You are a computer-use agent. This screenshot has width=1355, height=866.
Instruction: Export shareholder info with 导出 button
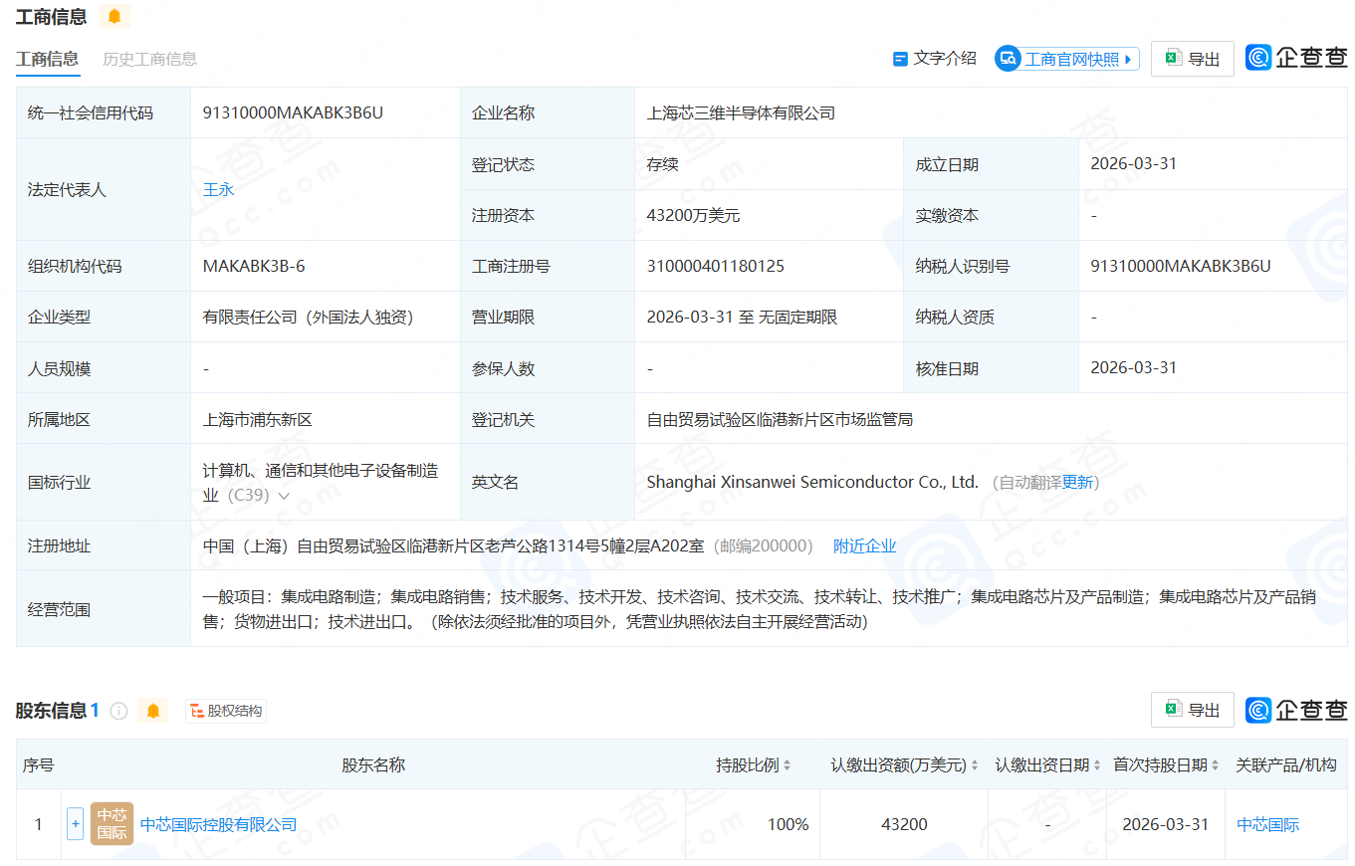click(x=1192, y=710)
